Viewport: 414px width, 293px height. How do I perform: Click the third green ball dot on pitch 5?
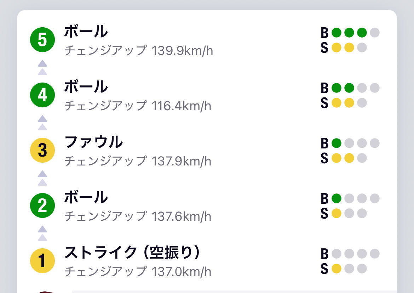pyautogui.click(x=362, y=33)
